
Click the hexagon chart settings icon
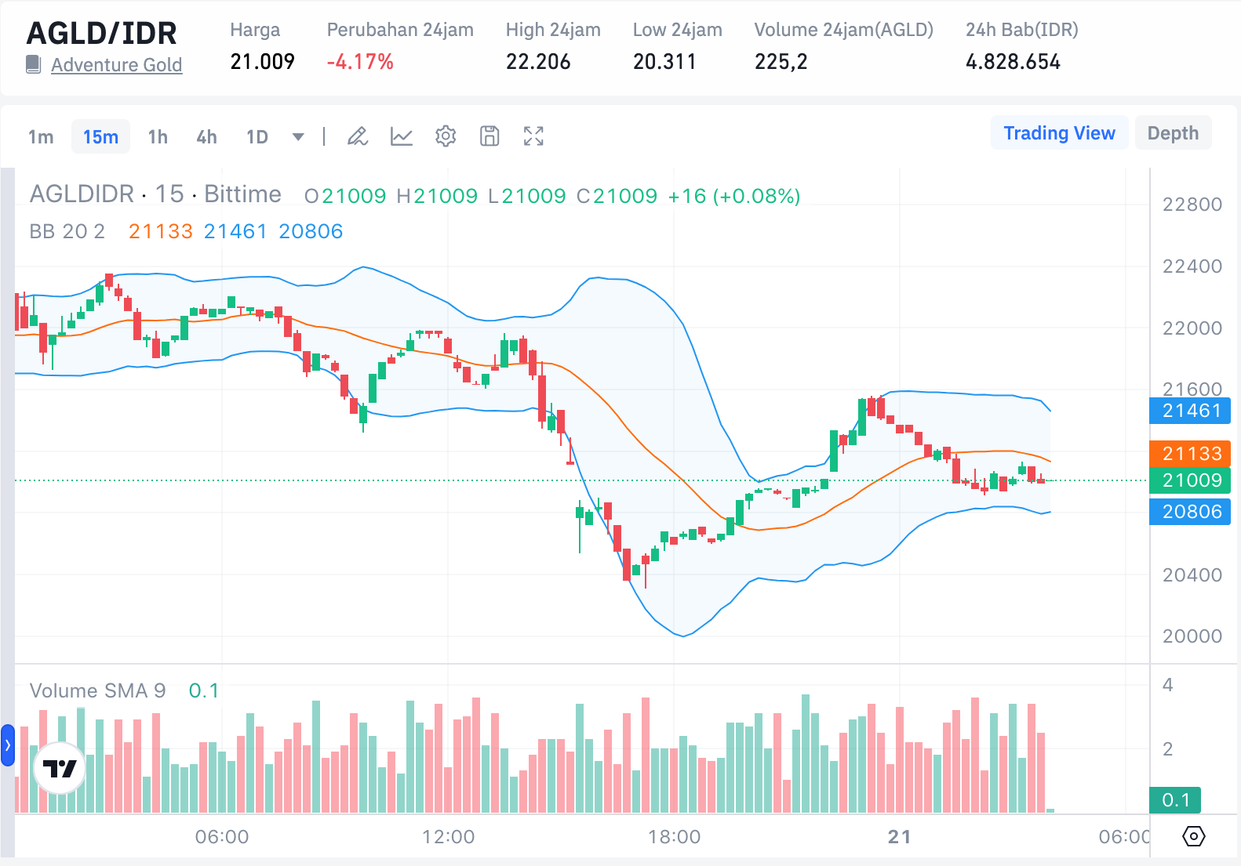tap(1193, 836)
